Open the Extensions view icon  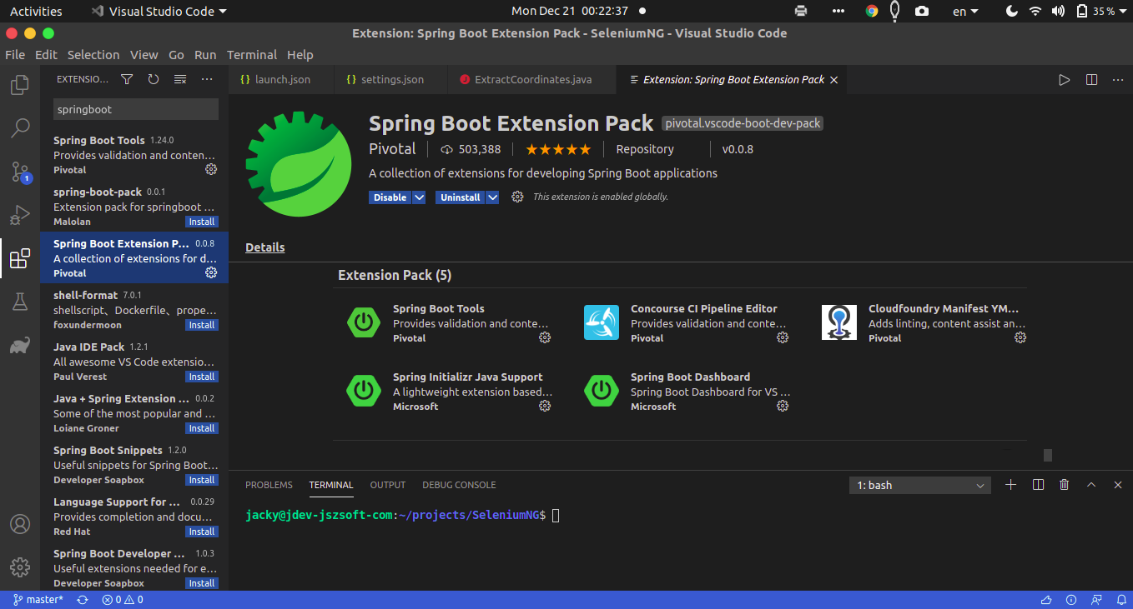pos(19,258)
